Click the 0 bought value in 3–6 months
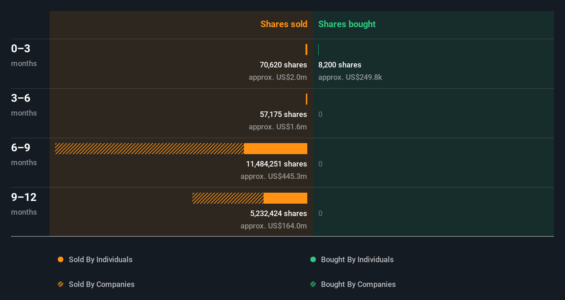This screenshot has width=565, height=300. [x=320, y=114]
